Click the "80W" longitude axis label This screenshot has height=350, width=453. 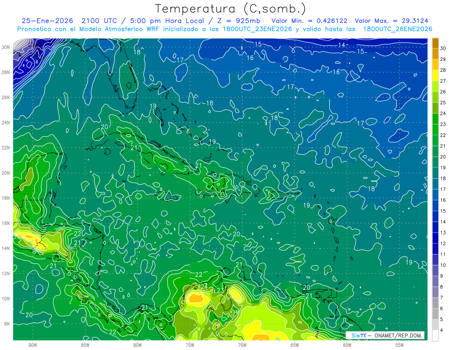pyautogui.click(x=137, y=345)
